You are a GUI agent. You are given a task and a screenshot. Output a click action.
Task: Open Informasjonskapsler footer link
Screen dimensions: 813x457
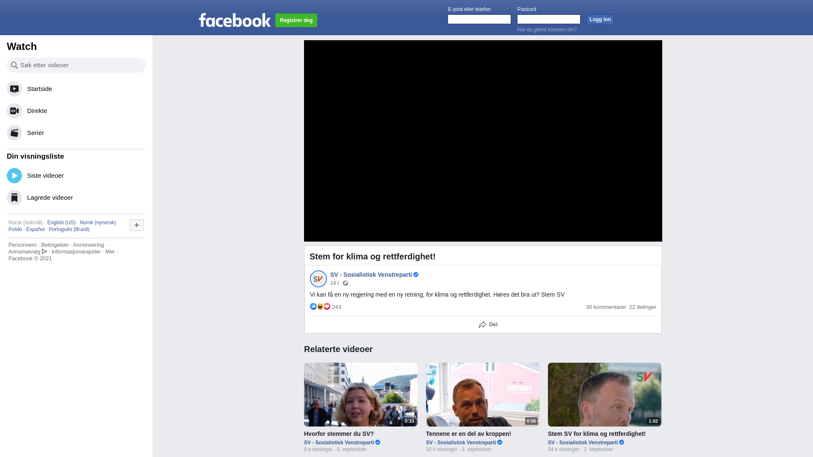pos(76,251)
